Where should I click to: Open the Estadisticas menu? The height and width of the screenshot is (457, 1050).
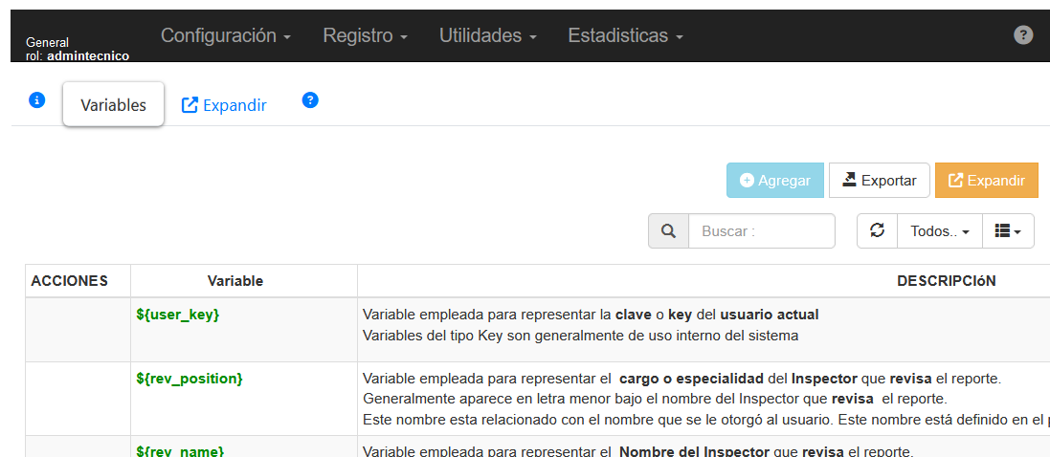625,36
